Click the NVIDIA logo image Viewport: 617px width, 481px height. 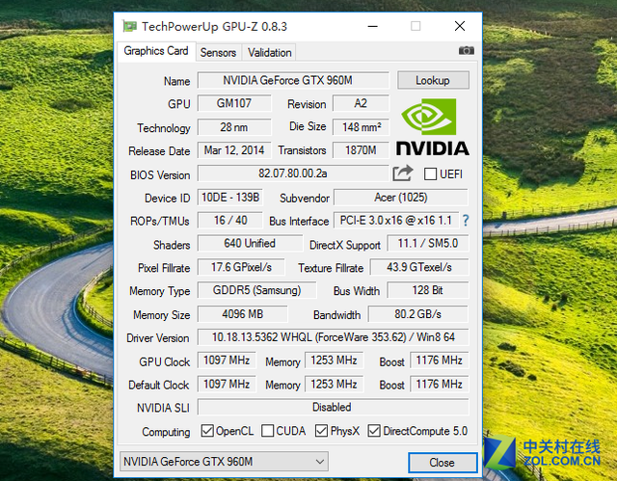[432, 127]
